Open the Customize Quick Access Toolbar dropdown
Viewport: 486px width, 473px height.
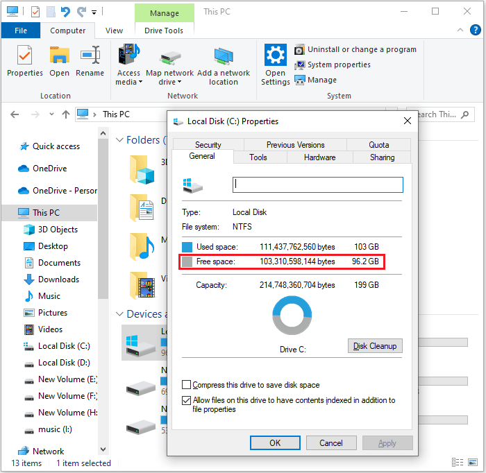point(94,12)
